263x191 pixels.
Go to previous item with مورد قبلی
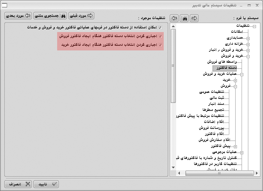pyautogui.click(x=81, y=15)
